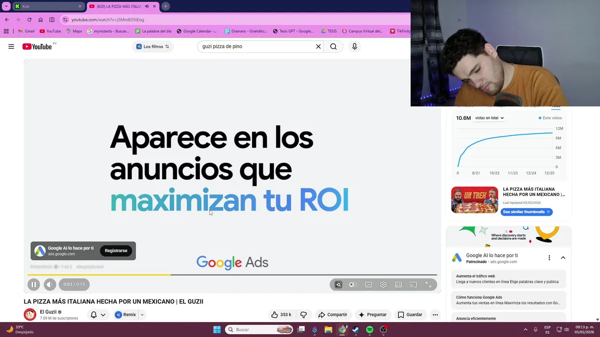
Task: Open more actions three-dot menu below video
Action: (x=435, y=315)
